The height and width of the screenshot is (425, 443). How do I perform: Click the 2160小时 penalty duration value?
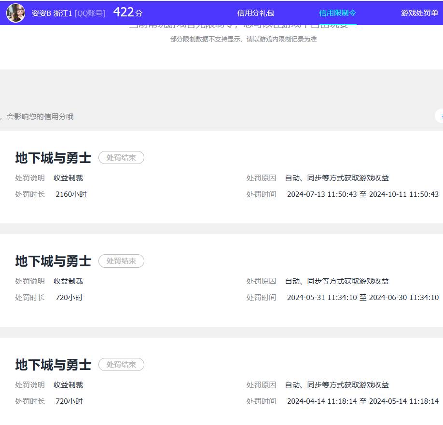(71, 194)
